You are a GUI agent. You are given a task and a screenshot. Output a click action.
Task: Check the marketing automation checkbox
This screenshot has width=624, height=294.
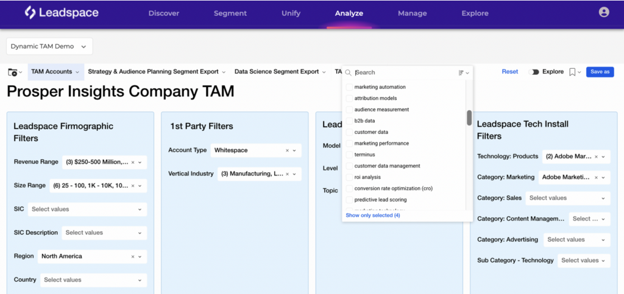click(349, 87)
